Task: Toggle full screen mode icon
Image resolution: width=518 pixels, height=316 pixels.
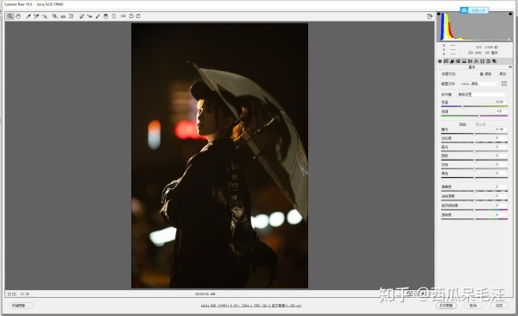Action: tap(430, 16)
